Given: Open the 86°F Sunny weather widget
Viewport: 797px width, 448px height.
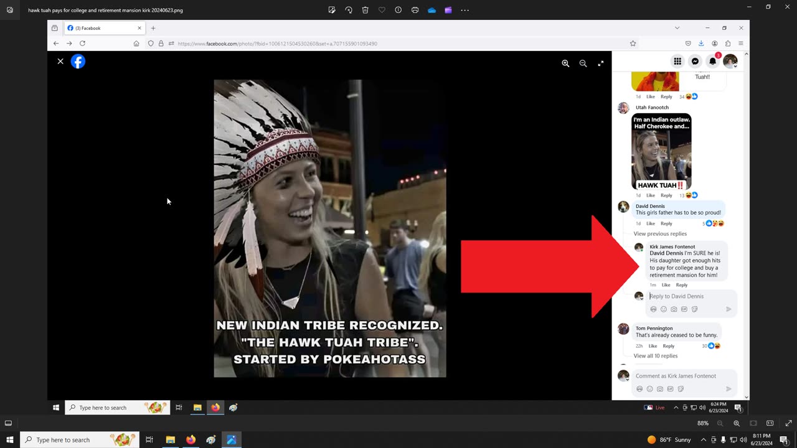Looking at the screenshot, I should (x=669, y=440).
